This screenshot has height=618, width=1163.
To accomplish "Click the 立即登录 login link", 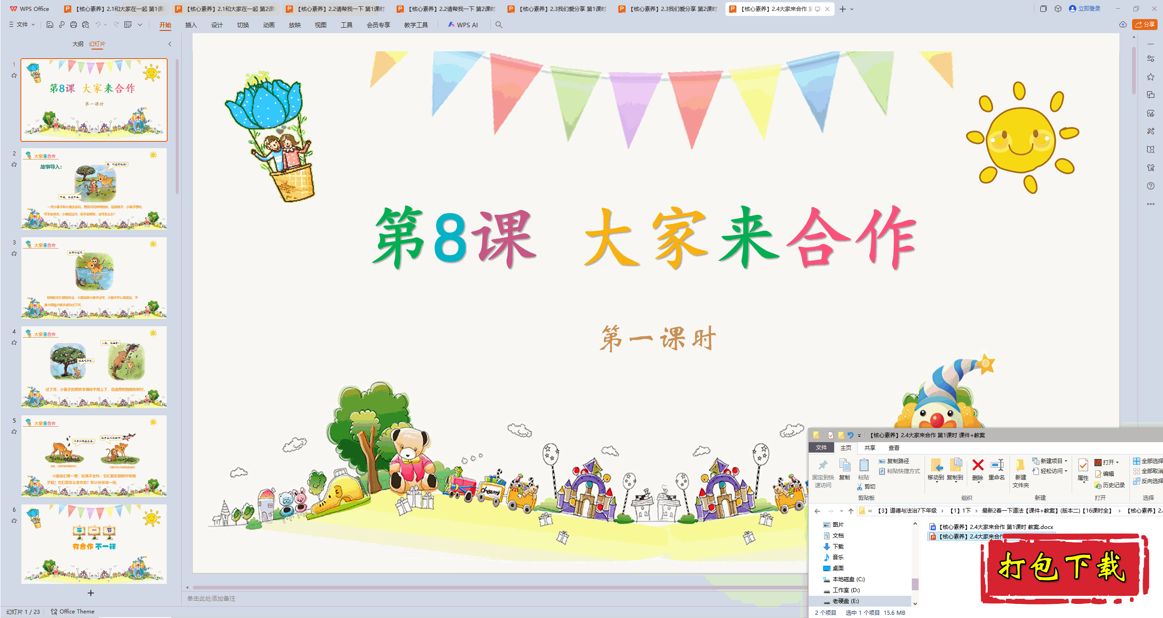I will point(1085,9).
